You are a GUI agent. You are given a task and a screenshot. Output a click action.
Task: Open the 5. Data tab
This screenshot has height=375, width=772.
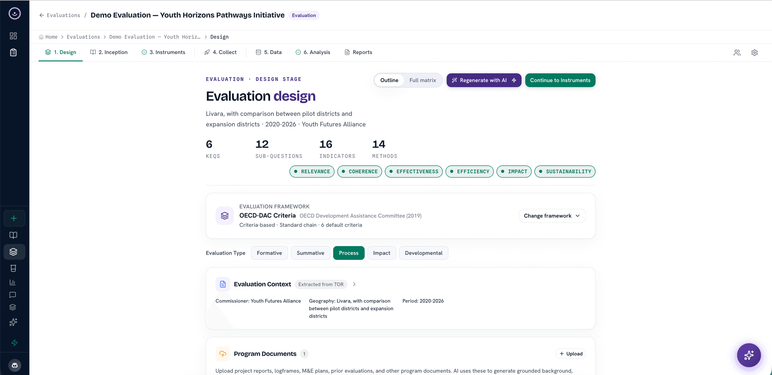click(269, 52)
